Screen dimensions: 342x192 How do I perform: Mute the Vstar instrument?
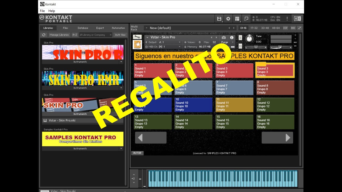click(240, 46)
